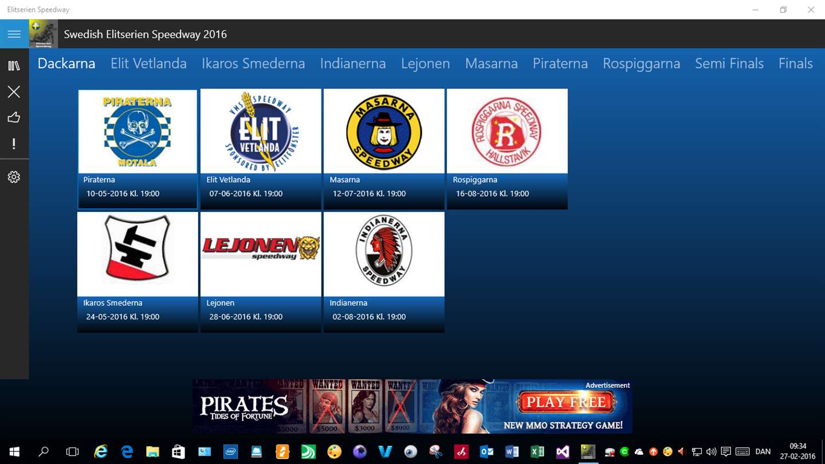Click the Elitserien app logo in header
This screenshot has width=825, height=464.
44,34
